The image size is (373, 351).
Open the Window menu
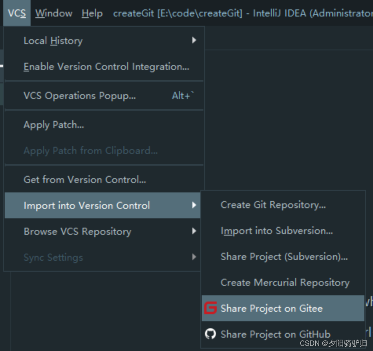54,13
